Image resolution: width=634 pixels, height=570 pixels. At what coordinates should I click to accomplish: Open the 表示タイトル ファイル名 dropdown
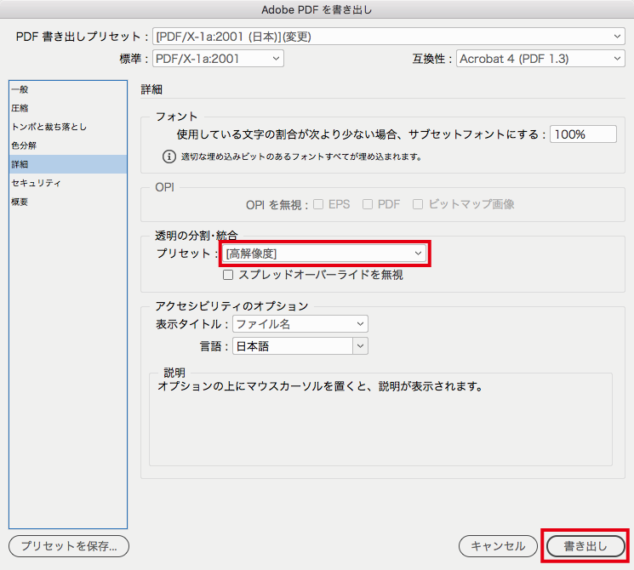300,324
